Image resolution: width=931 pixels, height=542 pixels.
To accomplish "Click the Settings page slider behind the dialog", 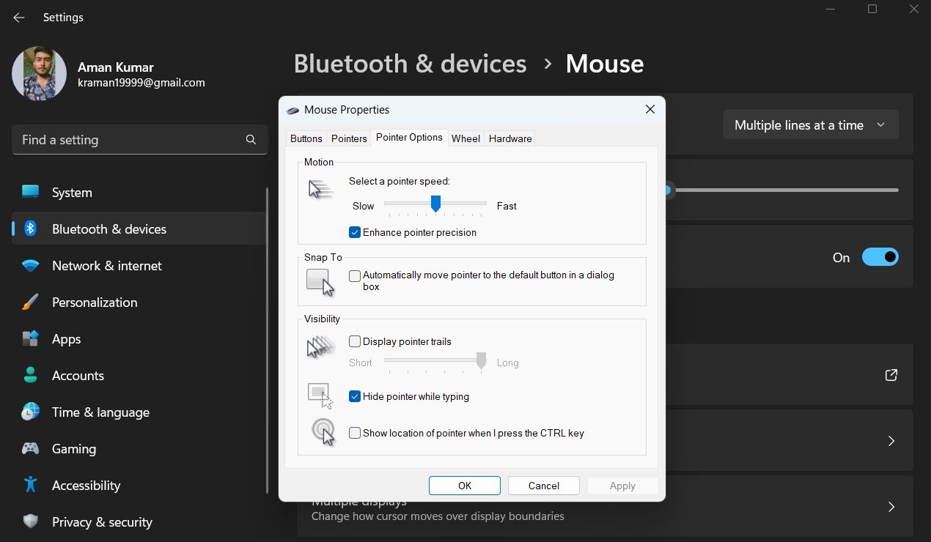I will (x=782, y=190).
